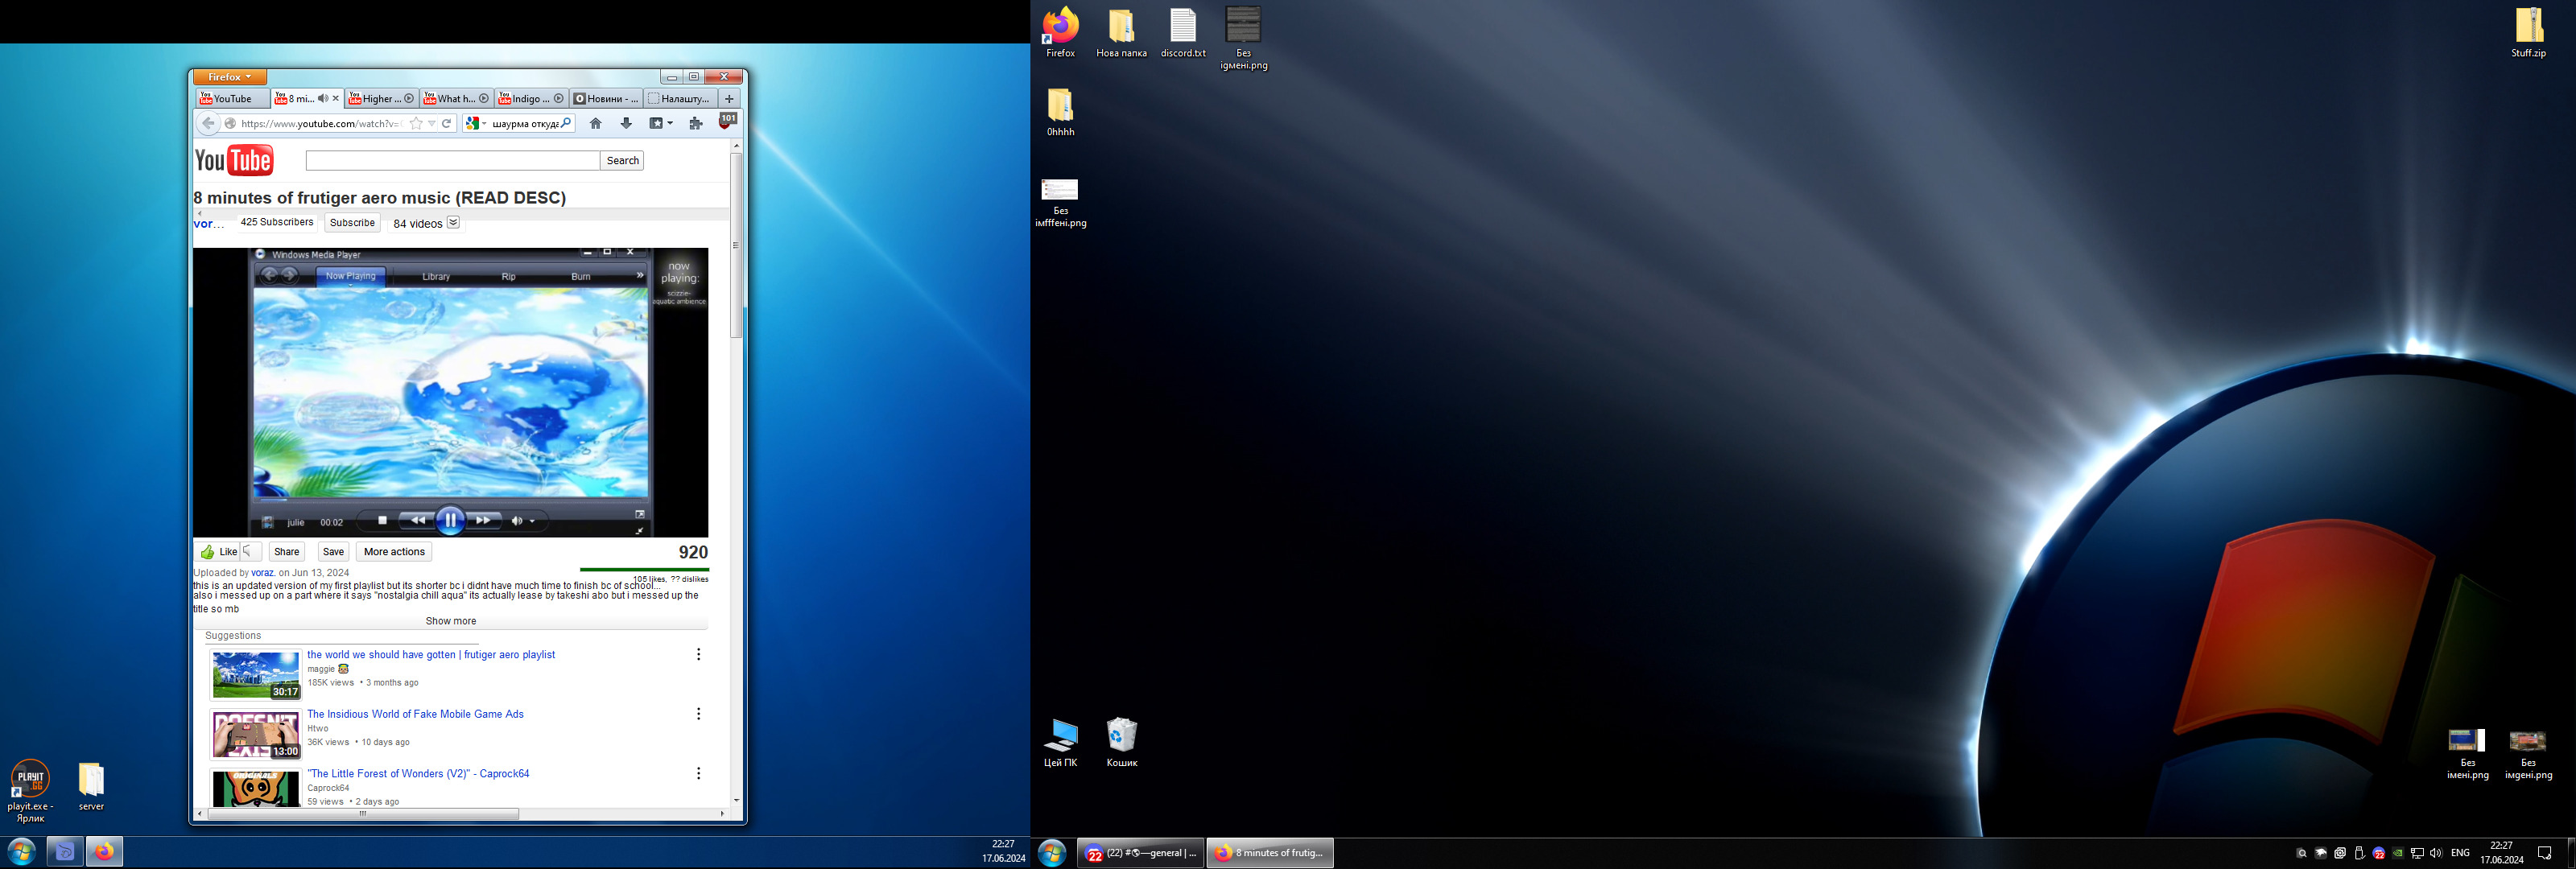Open the Firefox downloads arrow
The image size is (2576, 869).
point(626,123)
